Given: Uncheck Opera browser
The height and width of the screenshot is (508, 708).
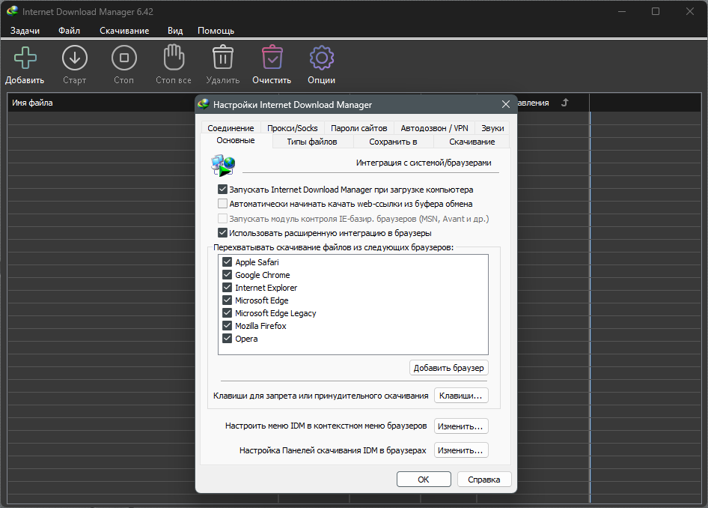Looking at the screenshot, I should click(x=227, y=339).
